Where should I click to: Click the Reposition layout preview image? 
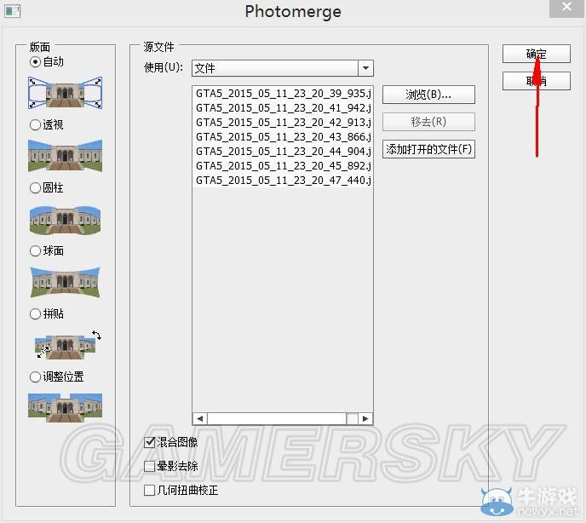coord(65,407)
